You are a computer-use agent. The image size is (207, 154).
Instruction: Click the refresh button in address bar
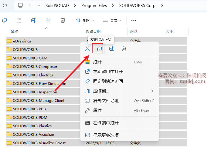5,5
